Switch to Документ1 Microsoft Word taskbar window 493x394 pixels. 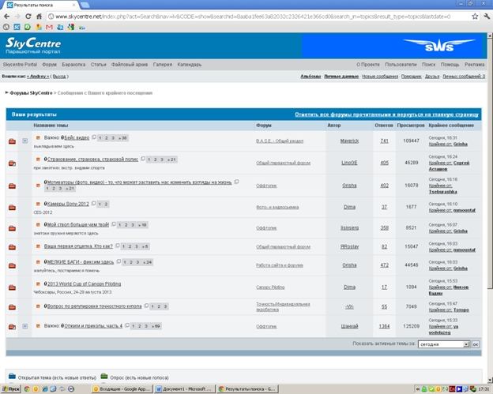185,389
